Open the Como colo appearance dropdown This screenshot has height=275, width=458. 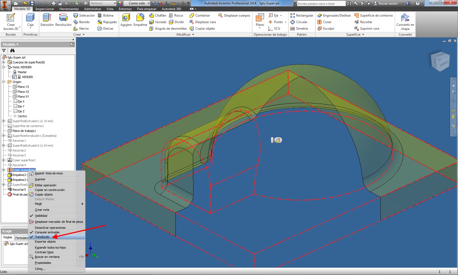coord(148,3)
